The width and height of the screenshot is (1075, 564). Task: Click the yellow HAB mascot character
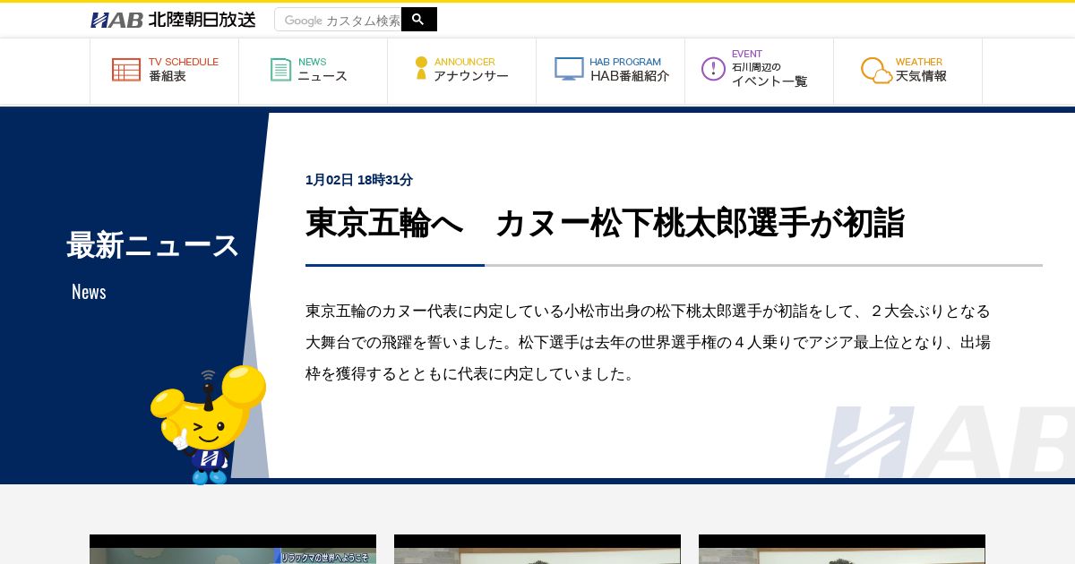[x=208, y=424]
